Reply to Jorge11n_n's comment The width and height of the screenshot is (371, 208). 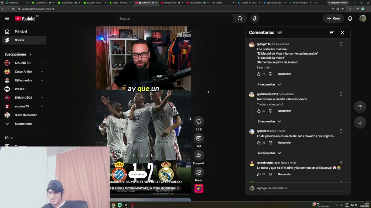(x=284, y=74)
